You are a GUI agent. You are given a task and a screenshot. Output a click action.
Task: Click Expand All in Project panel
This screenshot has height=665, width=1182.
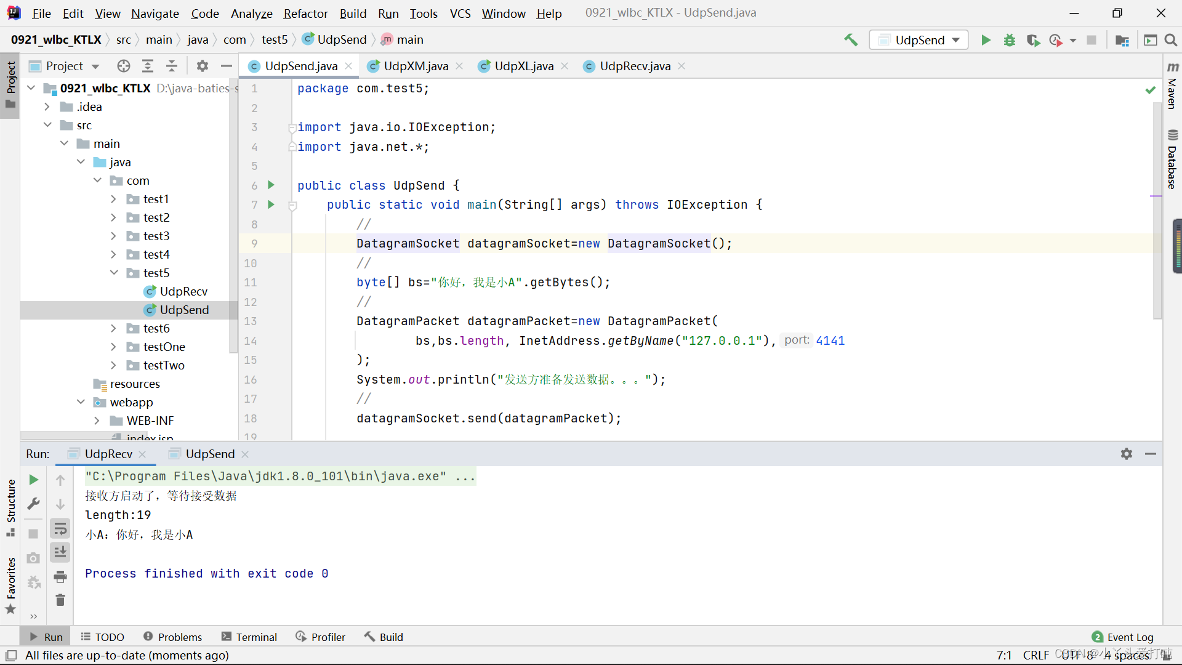[x=148, y=66]
